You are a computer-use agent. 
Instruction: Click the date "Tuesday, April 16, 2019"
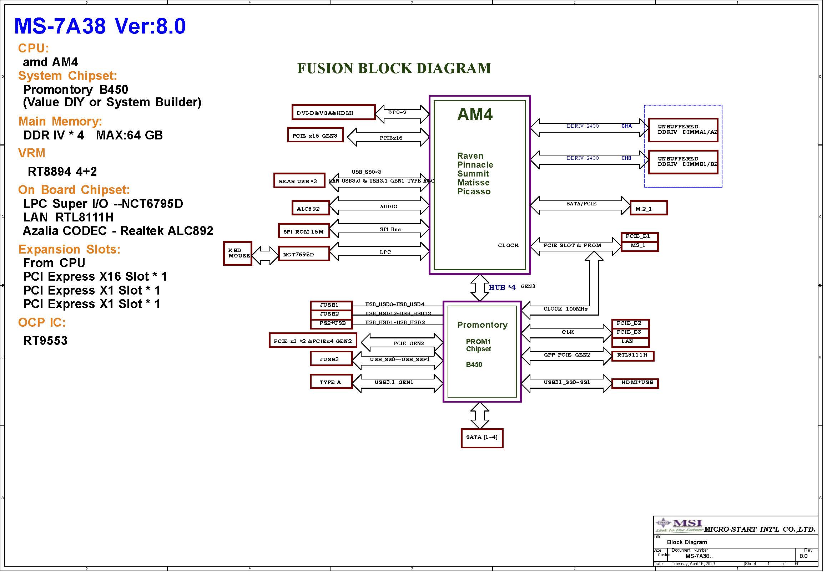click(x=693, y=564)
